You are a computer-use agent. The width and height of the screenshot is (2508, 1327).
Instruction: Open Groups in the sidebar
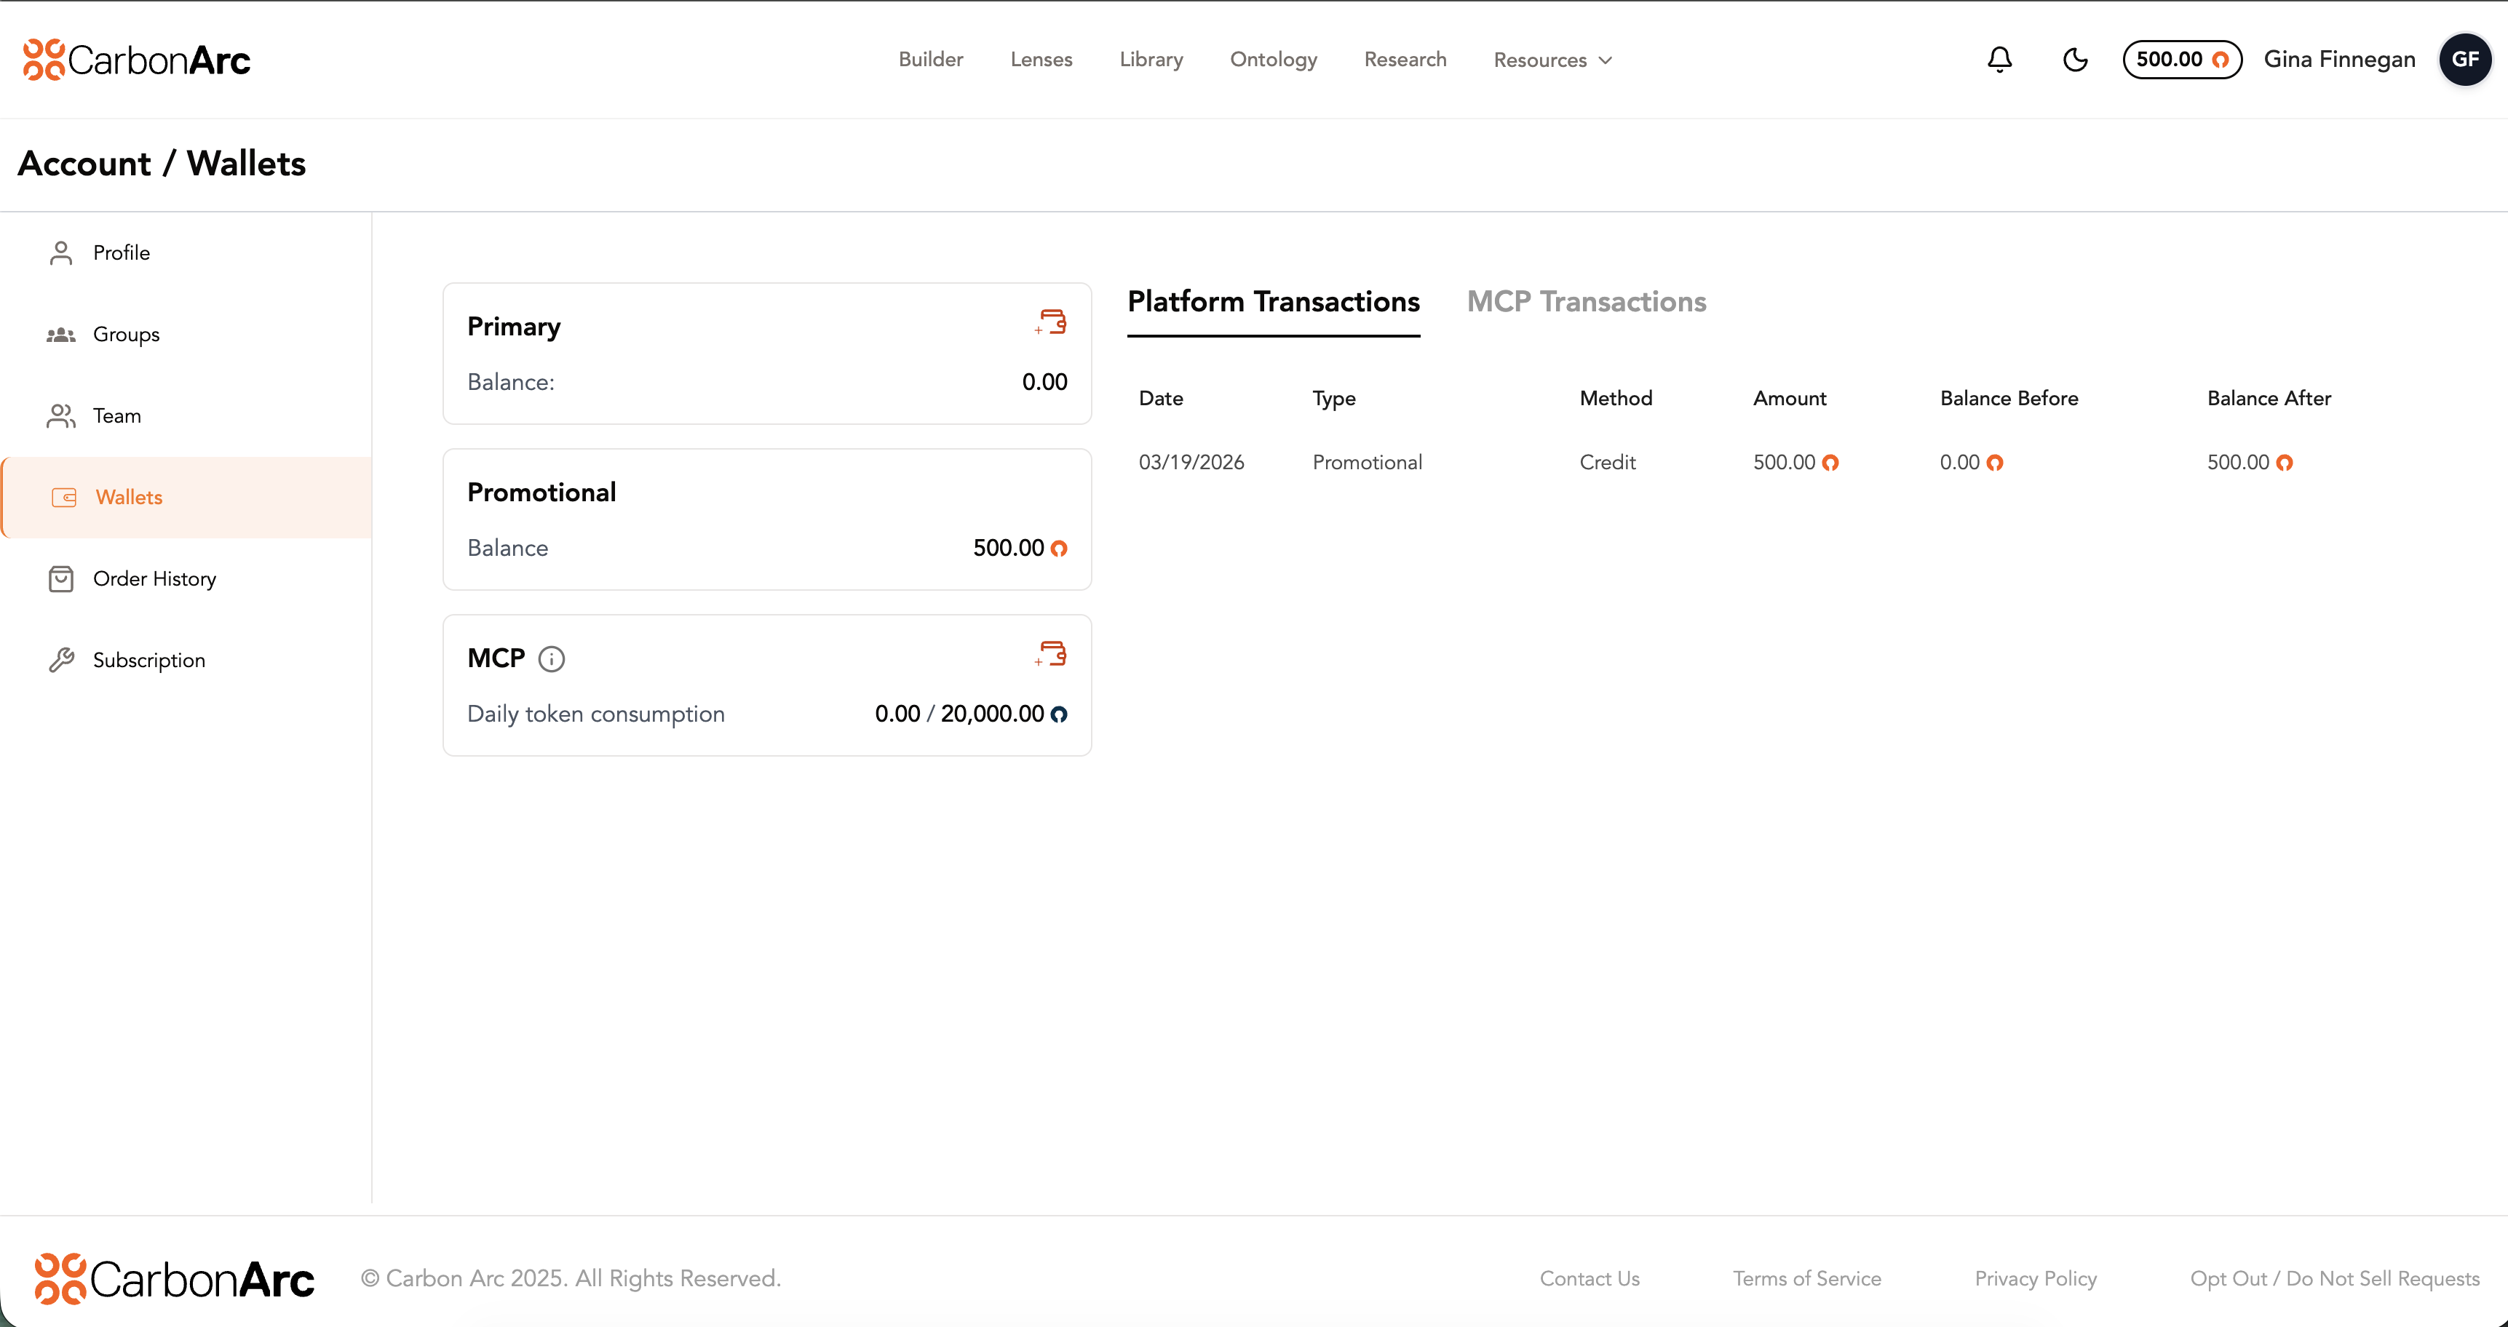click(126, 335)
